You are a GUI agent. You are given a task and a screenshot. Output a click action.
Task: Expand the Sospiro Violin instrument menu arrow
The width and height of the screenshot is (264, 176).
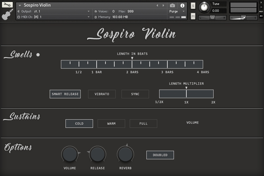point(20,5)
